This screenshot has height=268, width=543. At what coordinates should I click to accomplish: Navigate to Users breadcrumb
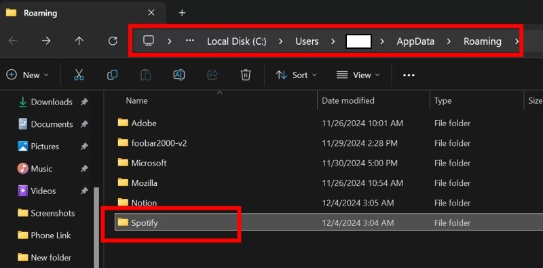[x=307, y=41]
